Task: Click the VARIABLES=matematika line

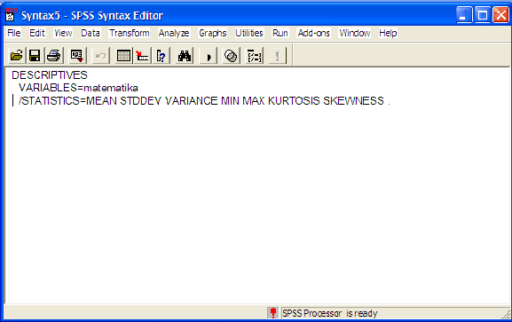Action: coord(78,88)
